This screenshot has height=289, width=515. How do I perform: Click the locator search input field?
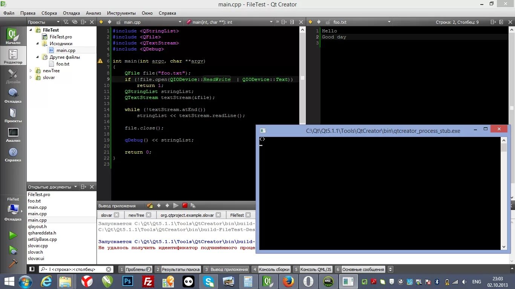coord(75,269)
